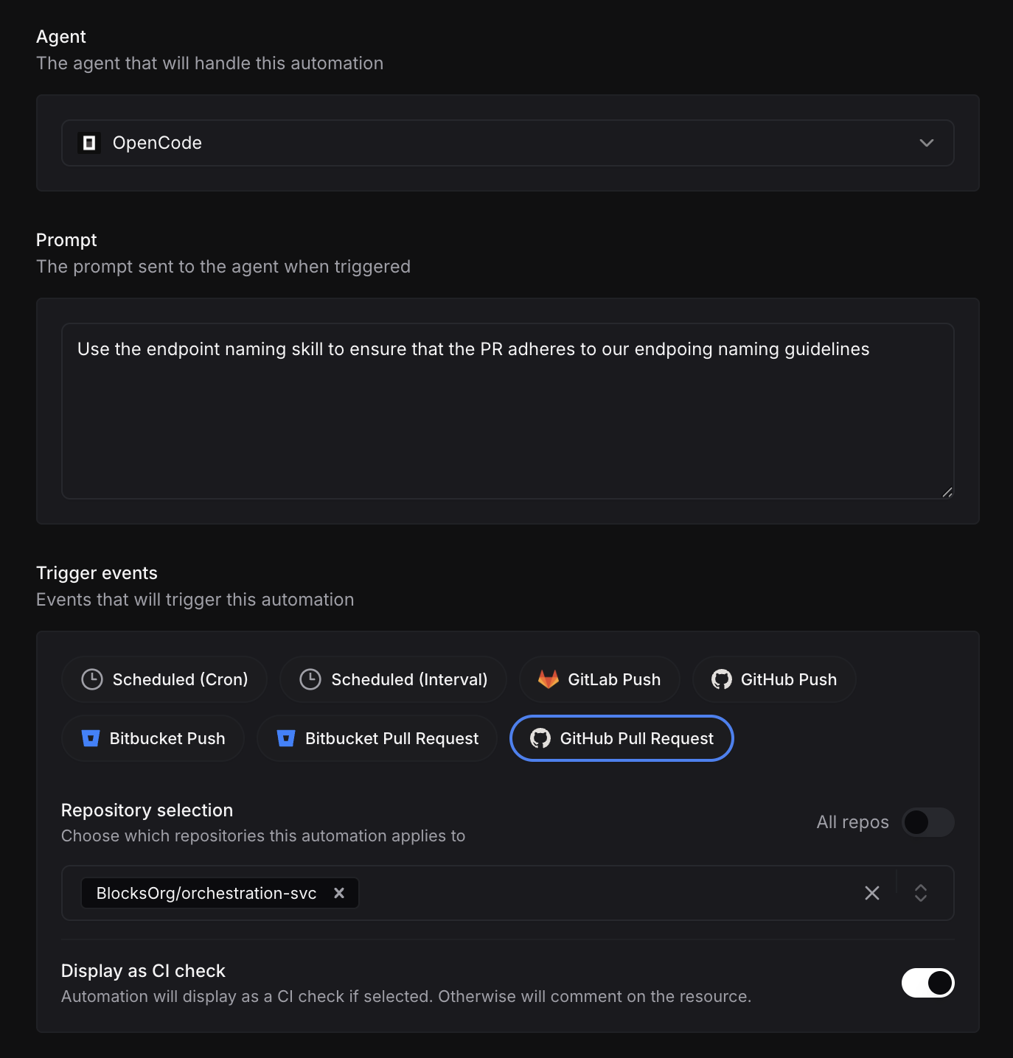Click the OpenCode agent logo icon
1013x1058 pixels.
click(89, 143)
